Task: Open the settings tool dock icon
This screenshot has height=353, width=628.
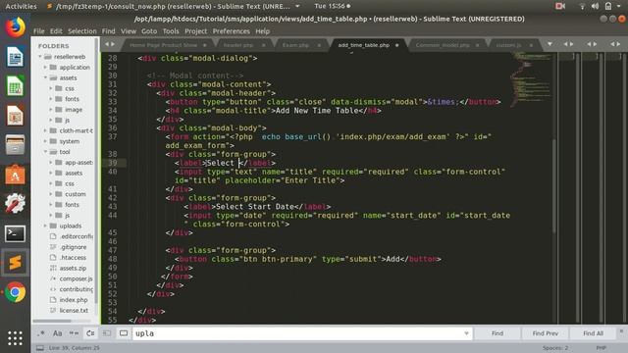Action: point(16,204)
